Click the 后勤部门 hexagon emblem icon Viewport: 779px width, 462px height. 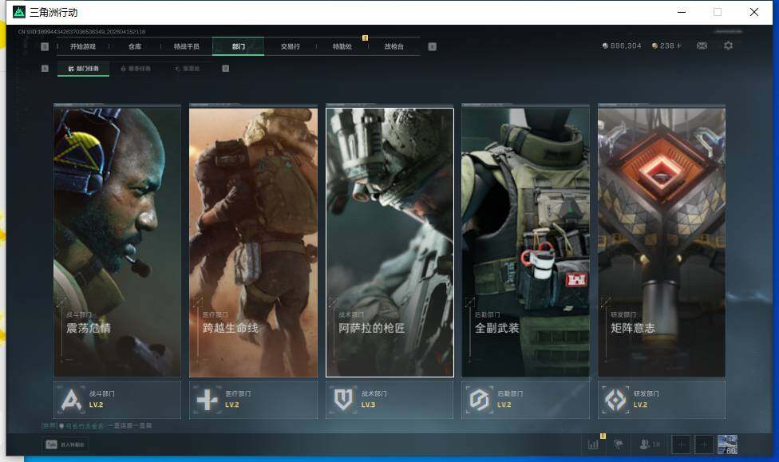pyautogui.click(x=480, y=400)
